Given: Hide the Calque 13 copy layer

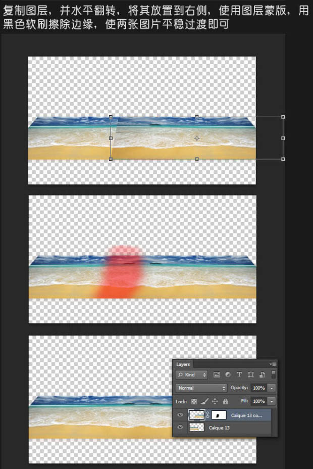Looking at the screenshot, I should click(180, 415).
